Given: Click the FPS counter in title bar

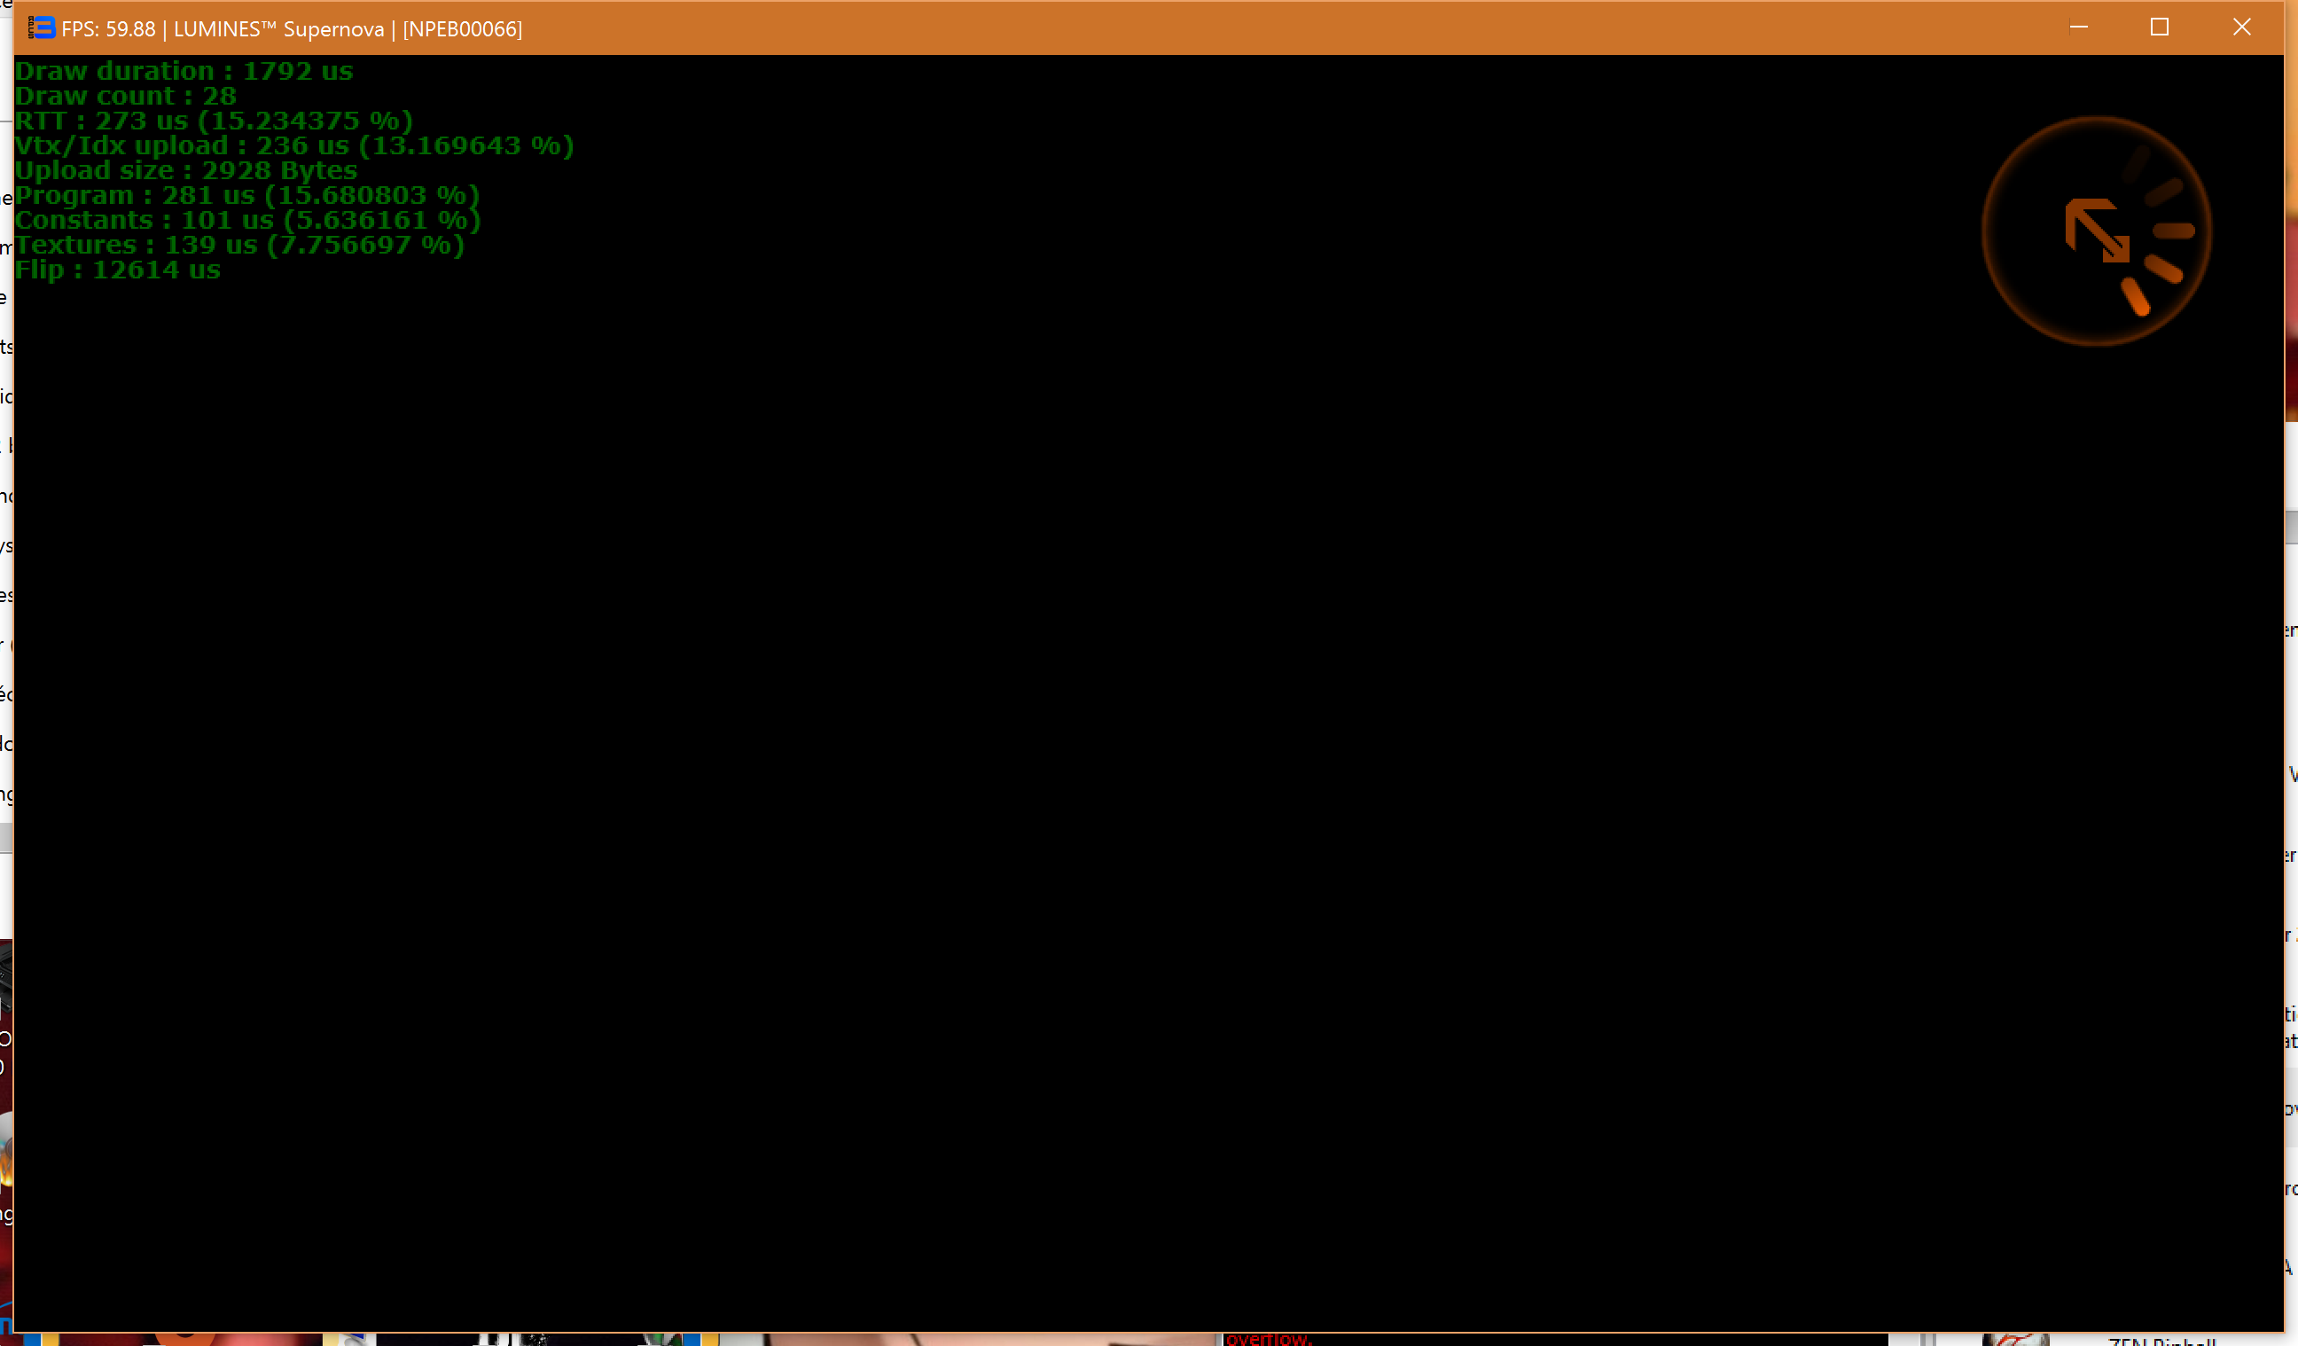Looking at the screenshot, I should tap(107, 29).
